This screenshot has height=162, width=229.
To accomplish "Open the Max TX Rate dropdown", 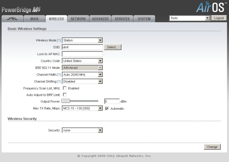I will 82,108.
